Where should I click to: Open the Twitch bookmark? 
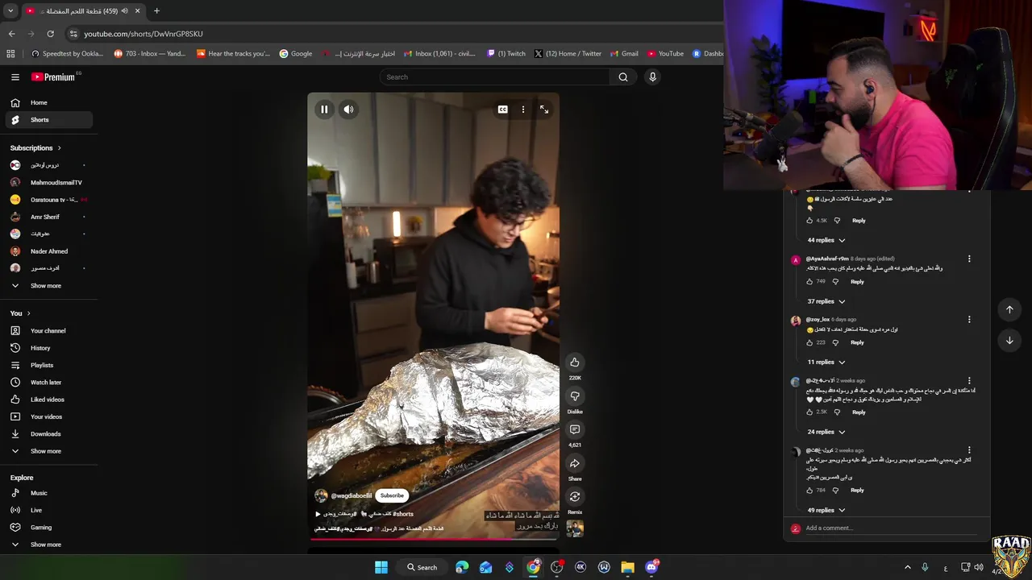pos(506,54)
